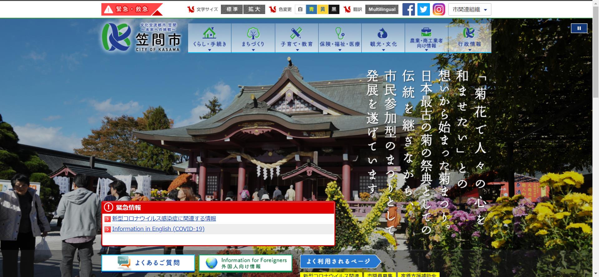Image resolution: width=599 pixels, height=277 pixels.
Task: Click the 緊急・救急 emergency button
Action: pos(132,9)
